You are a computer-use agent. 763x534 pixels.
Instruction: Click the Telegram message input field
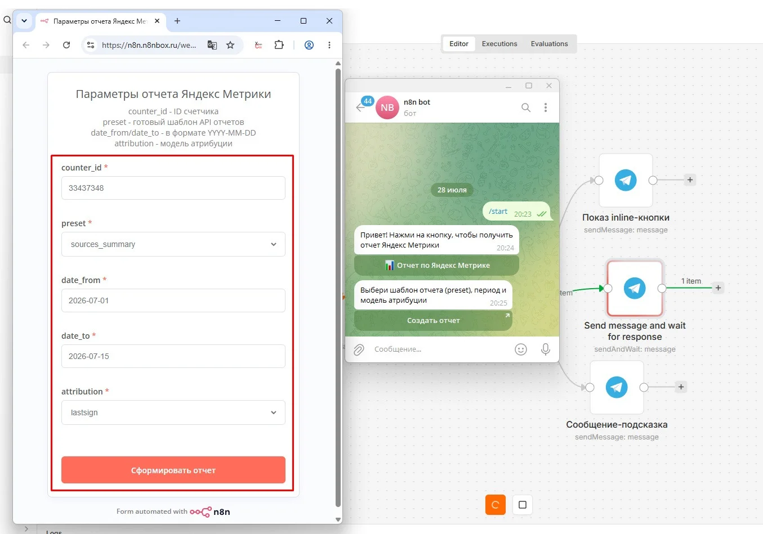pyautogui.click(x=439, y=349)
